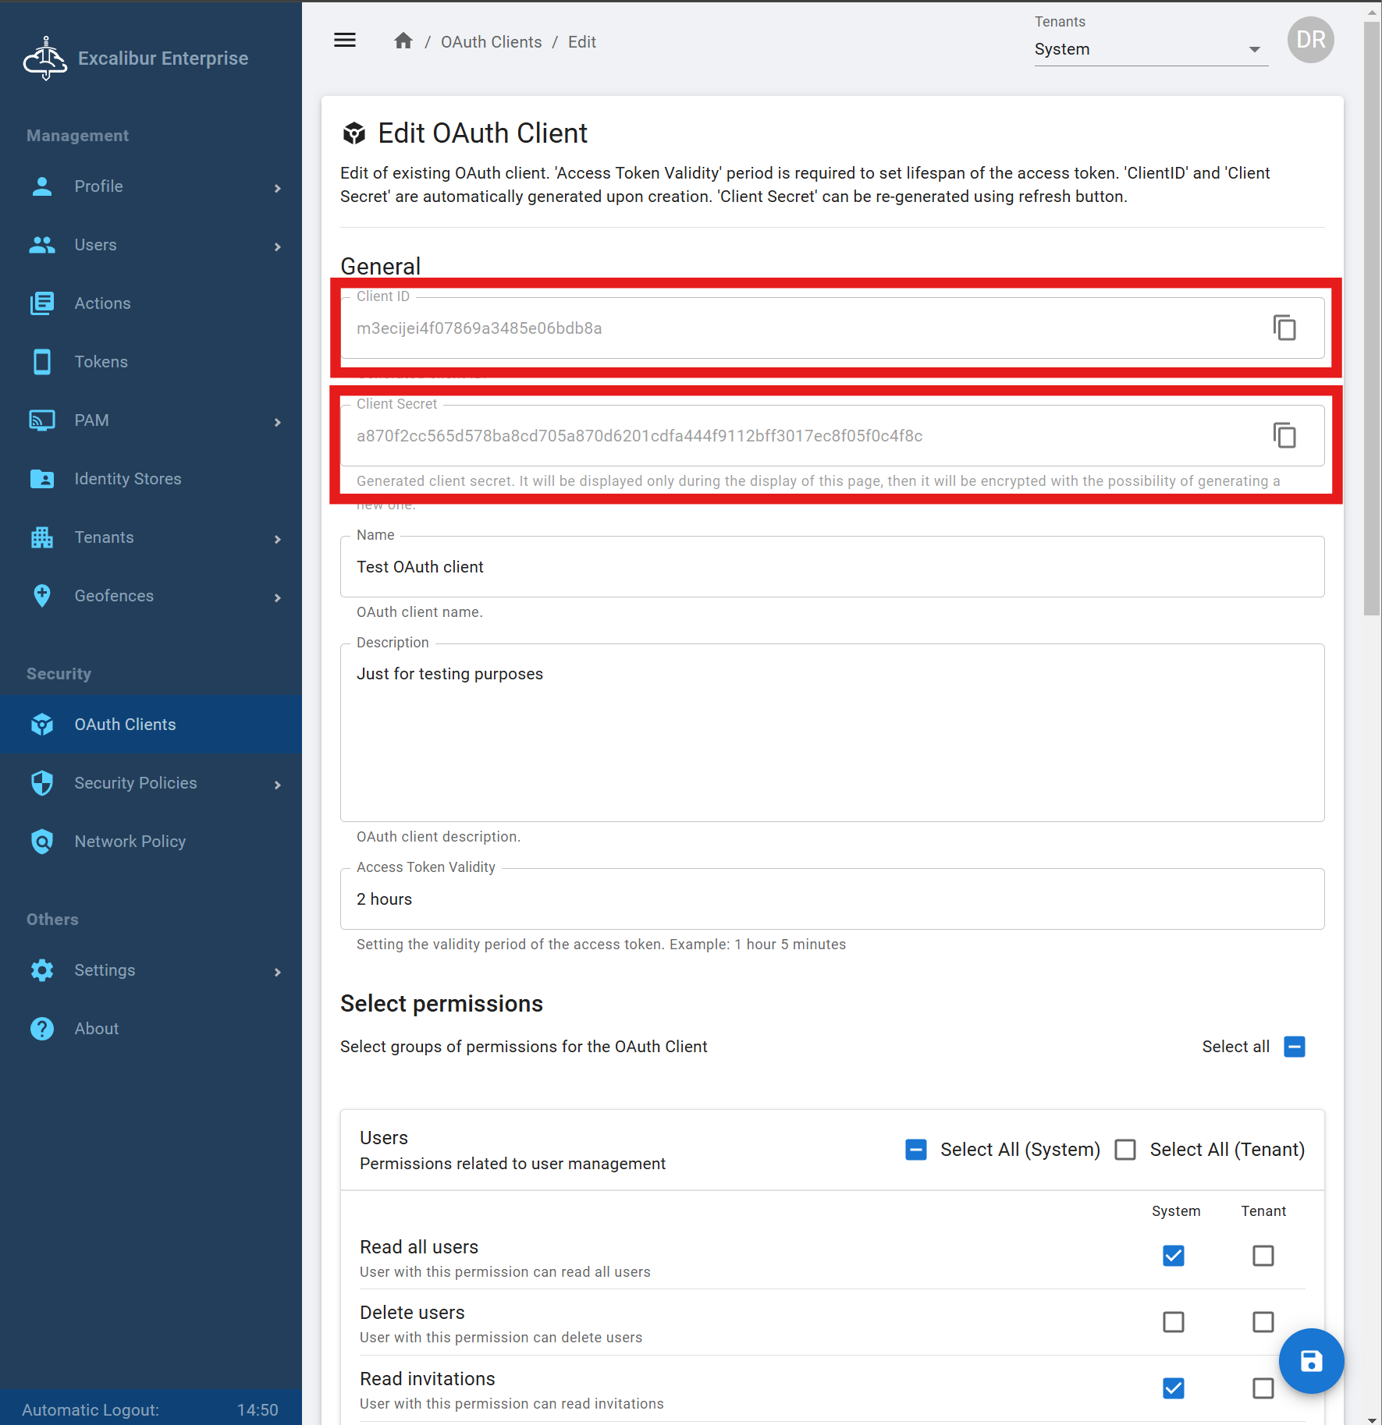Enable System permission for Delete users
Image resolution: width=1382 pixels, height=1425 pixels.
click(x=1173, y=1322)
